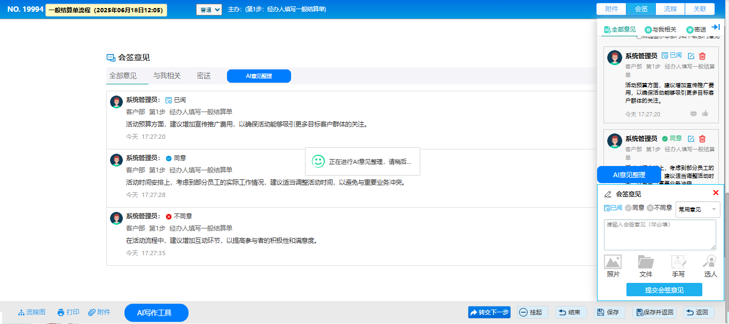The height and width of the screenshot is (324, 729).
Task: Toggle the filter checkbox under side panel tabs
Action: pyautogui.click(x=639, y=36)
